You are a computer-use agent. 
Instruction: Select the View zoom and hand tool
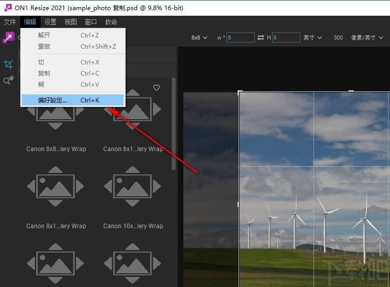9,80
